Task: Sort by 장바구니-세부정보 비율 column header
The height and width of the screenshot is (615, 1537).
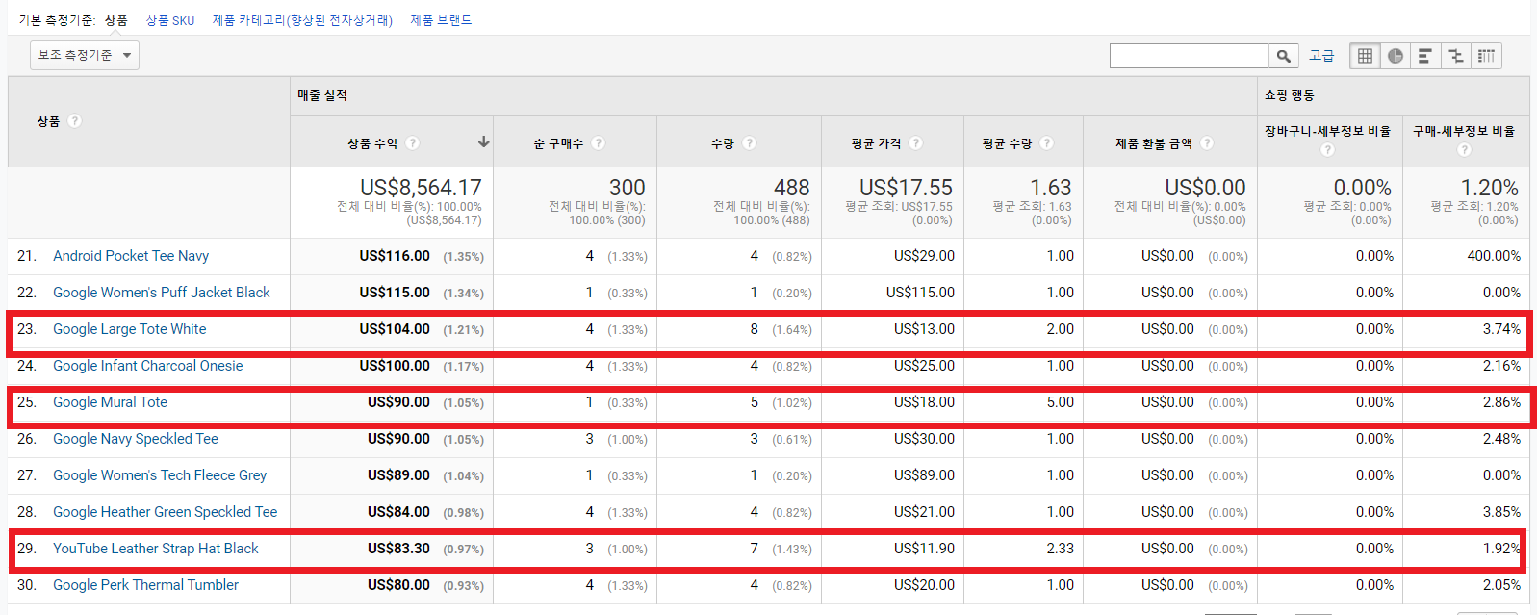Action: (1327, 131)
